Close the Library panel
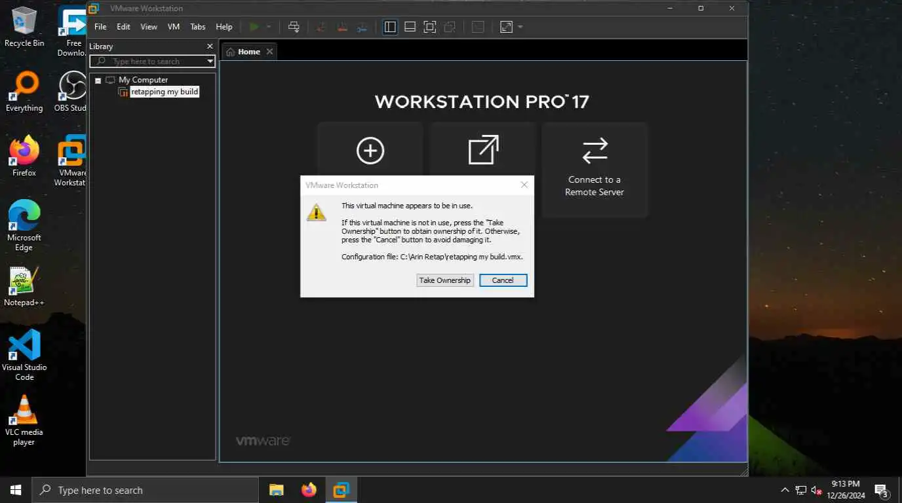 coord(210,47)
